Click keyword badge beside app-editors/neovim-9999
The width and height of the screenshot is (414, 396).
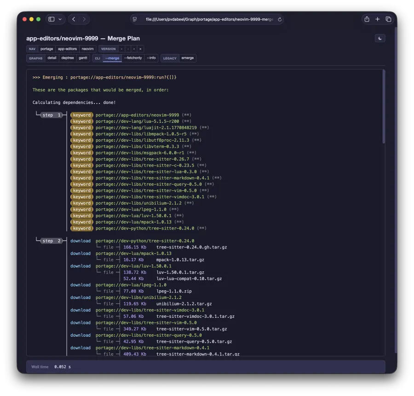coord(82,115)
